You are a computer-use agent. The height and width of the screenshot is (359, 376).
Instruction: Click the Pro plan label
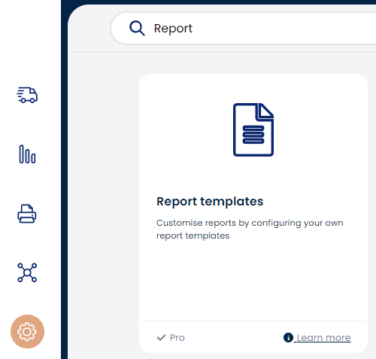[177, 338]
